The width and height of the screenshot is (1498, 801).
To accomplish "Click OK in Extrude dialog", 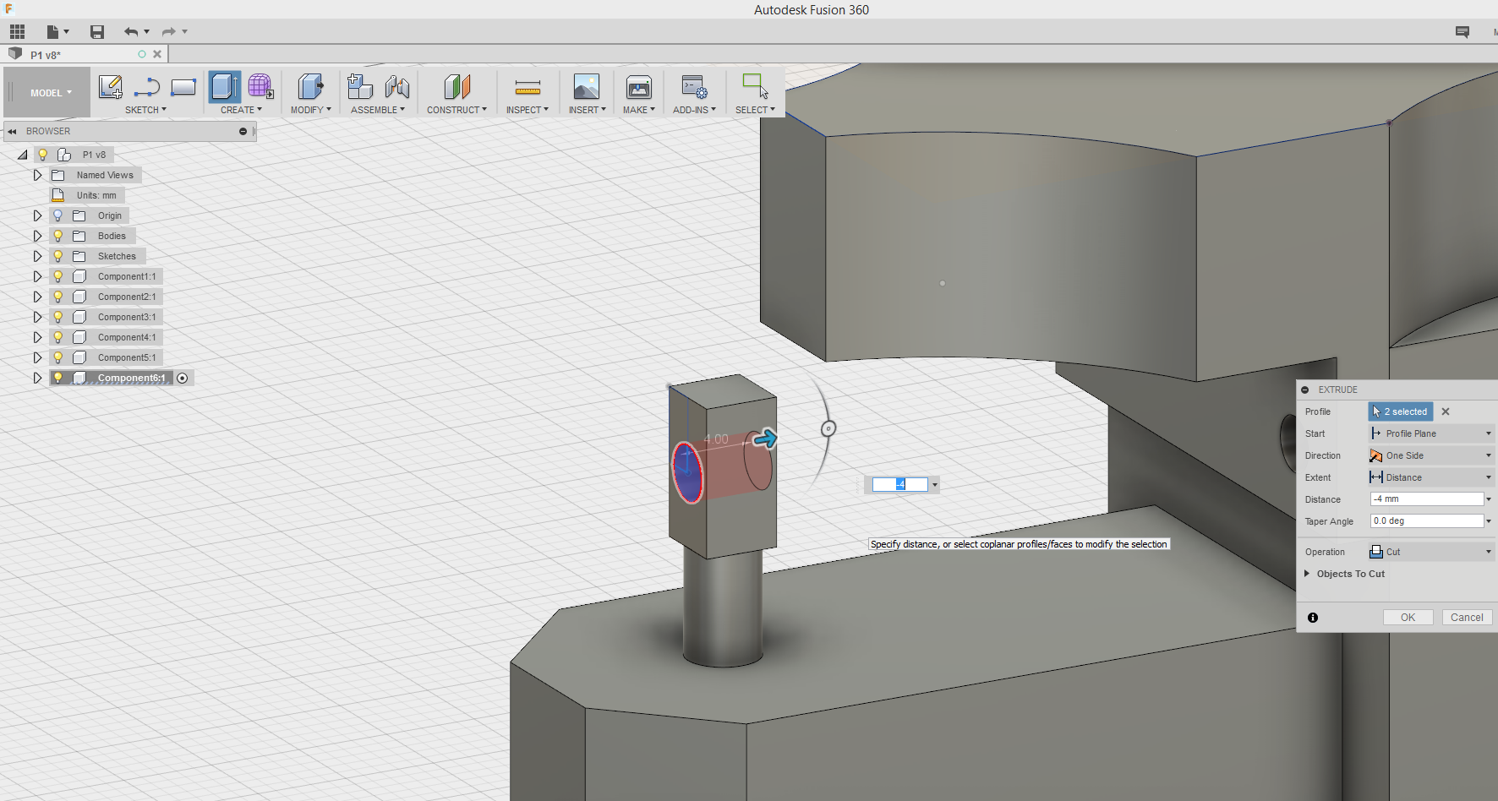I will 1408,618.
